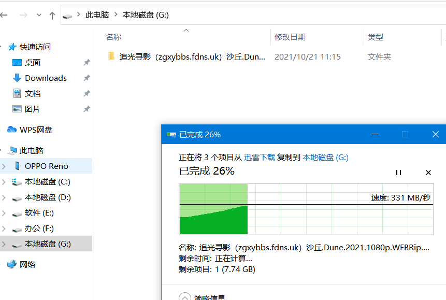Select 此电脑 in the navigation tree
Screen dimensions: 446x300
pyautogui.click(x=31, y=150)
